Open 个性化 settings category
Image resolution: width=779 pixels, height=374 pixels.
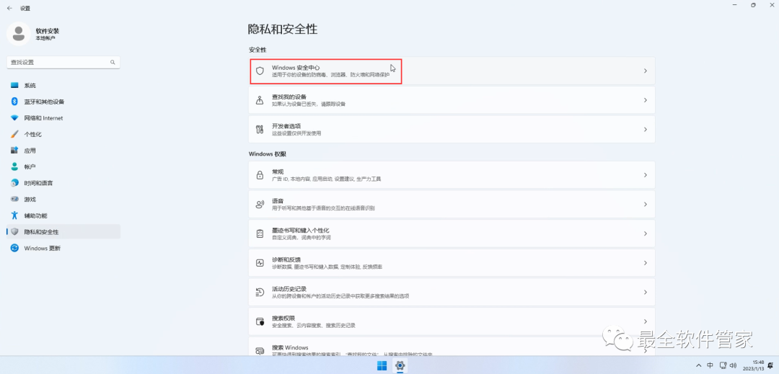[63, 135]
